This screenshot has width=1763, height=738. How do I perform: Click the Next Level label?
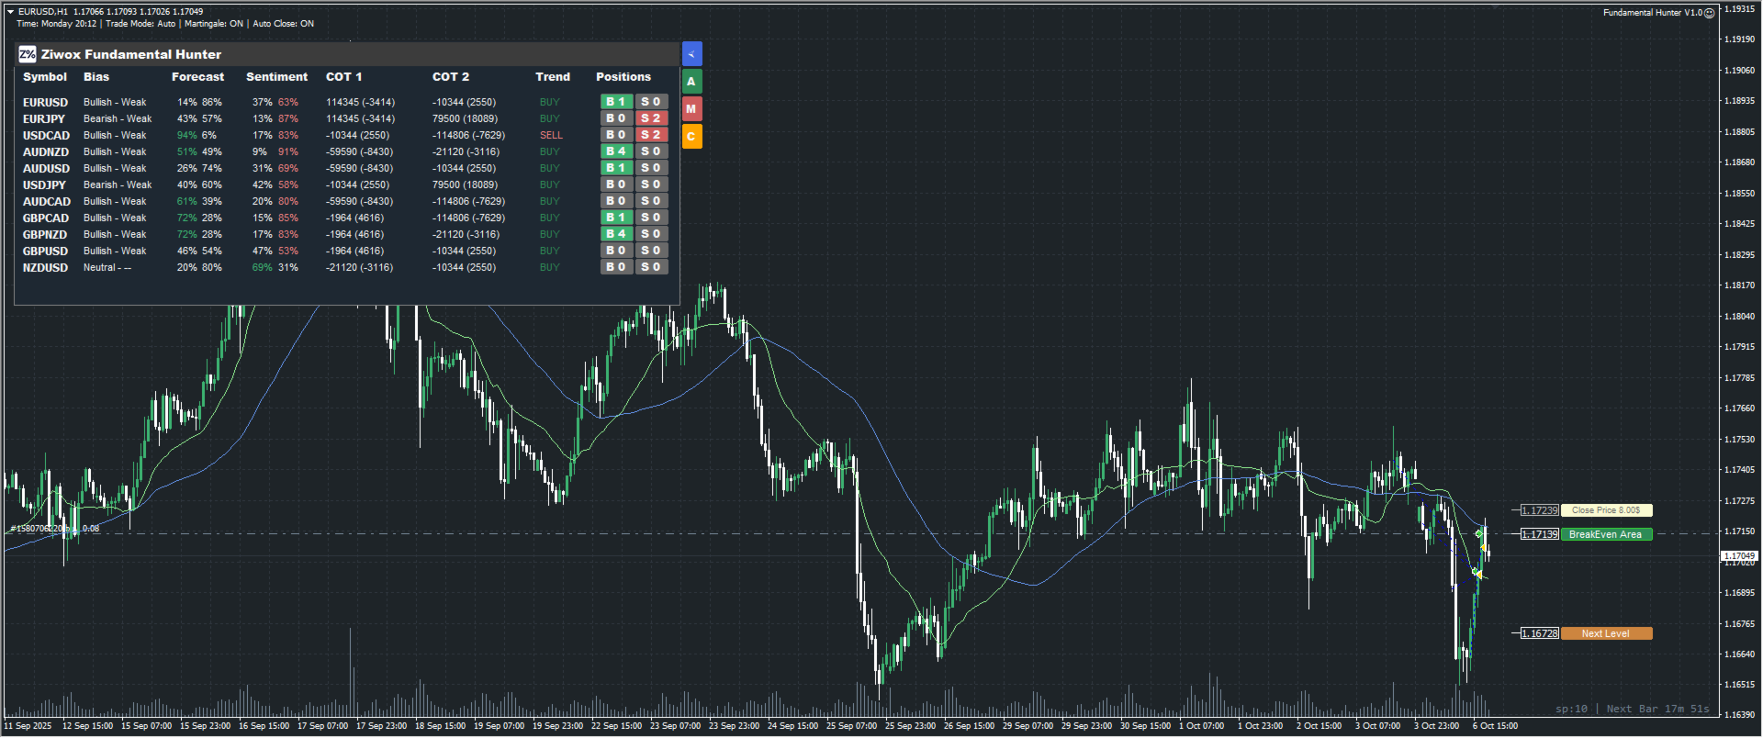(1605, 633)
